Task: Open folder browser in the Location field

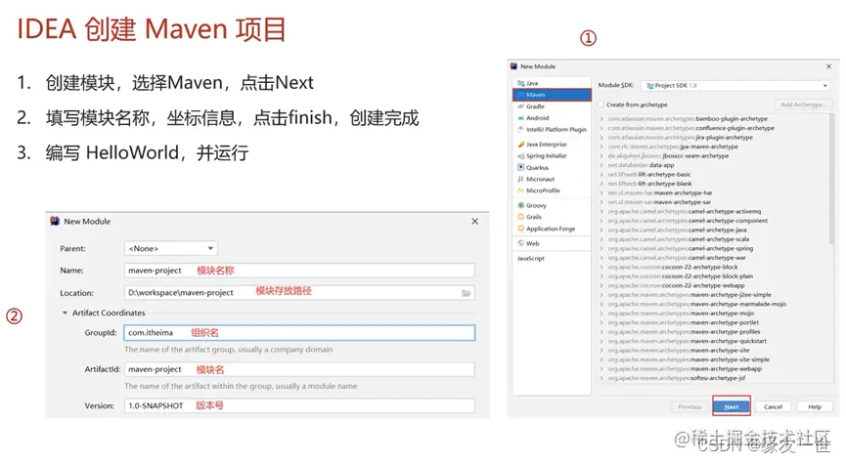Action: point(466,293)
